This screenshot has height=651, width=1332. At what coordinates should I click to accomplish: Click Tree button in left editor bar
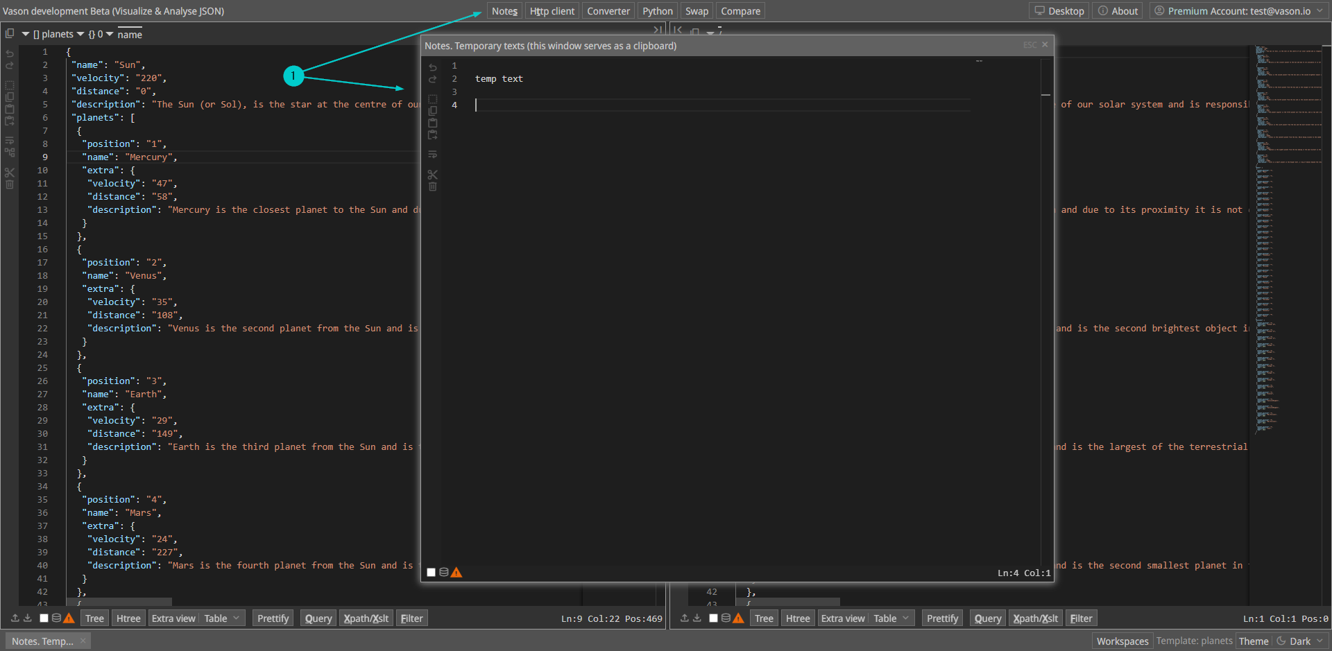94,618
